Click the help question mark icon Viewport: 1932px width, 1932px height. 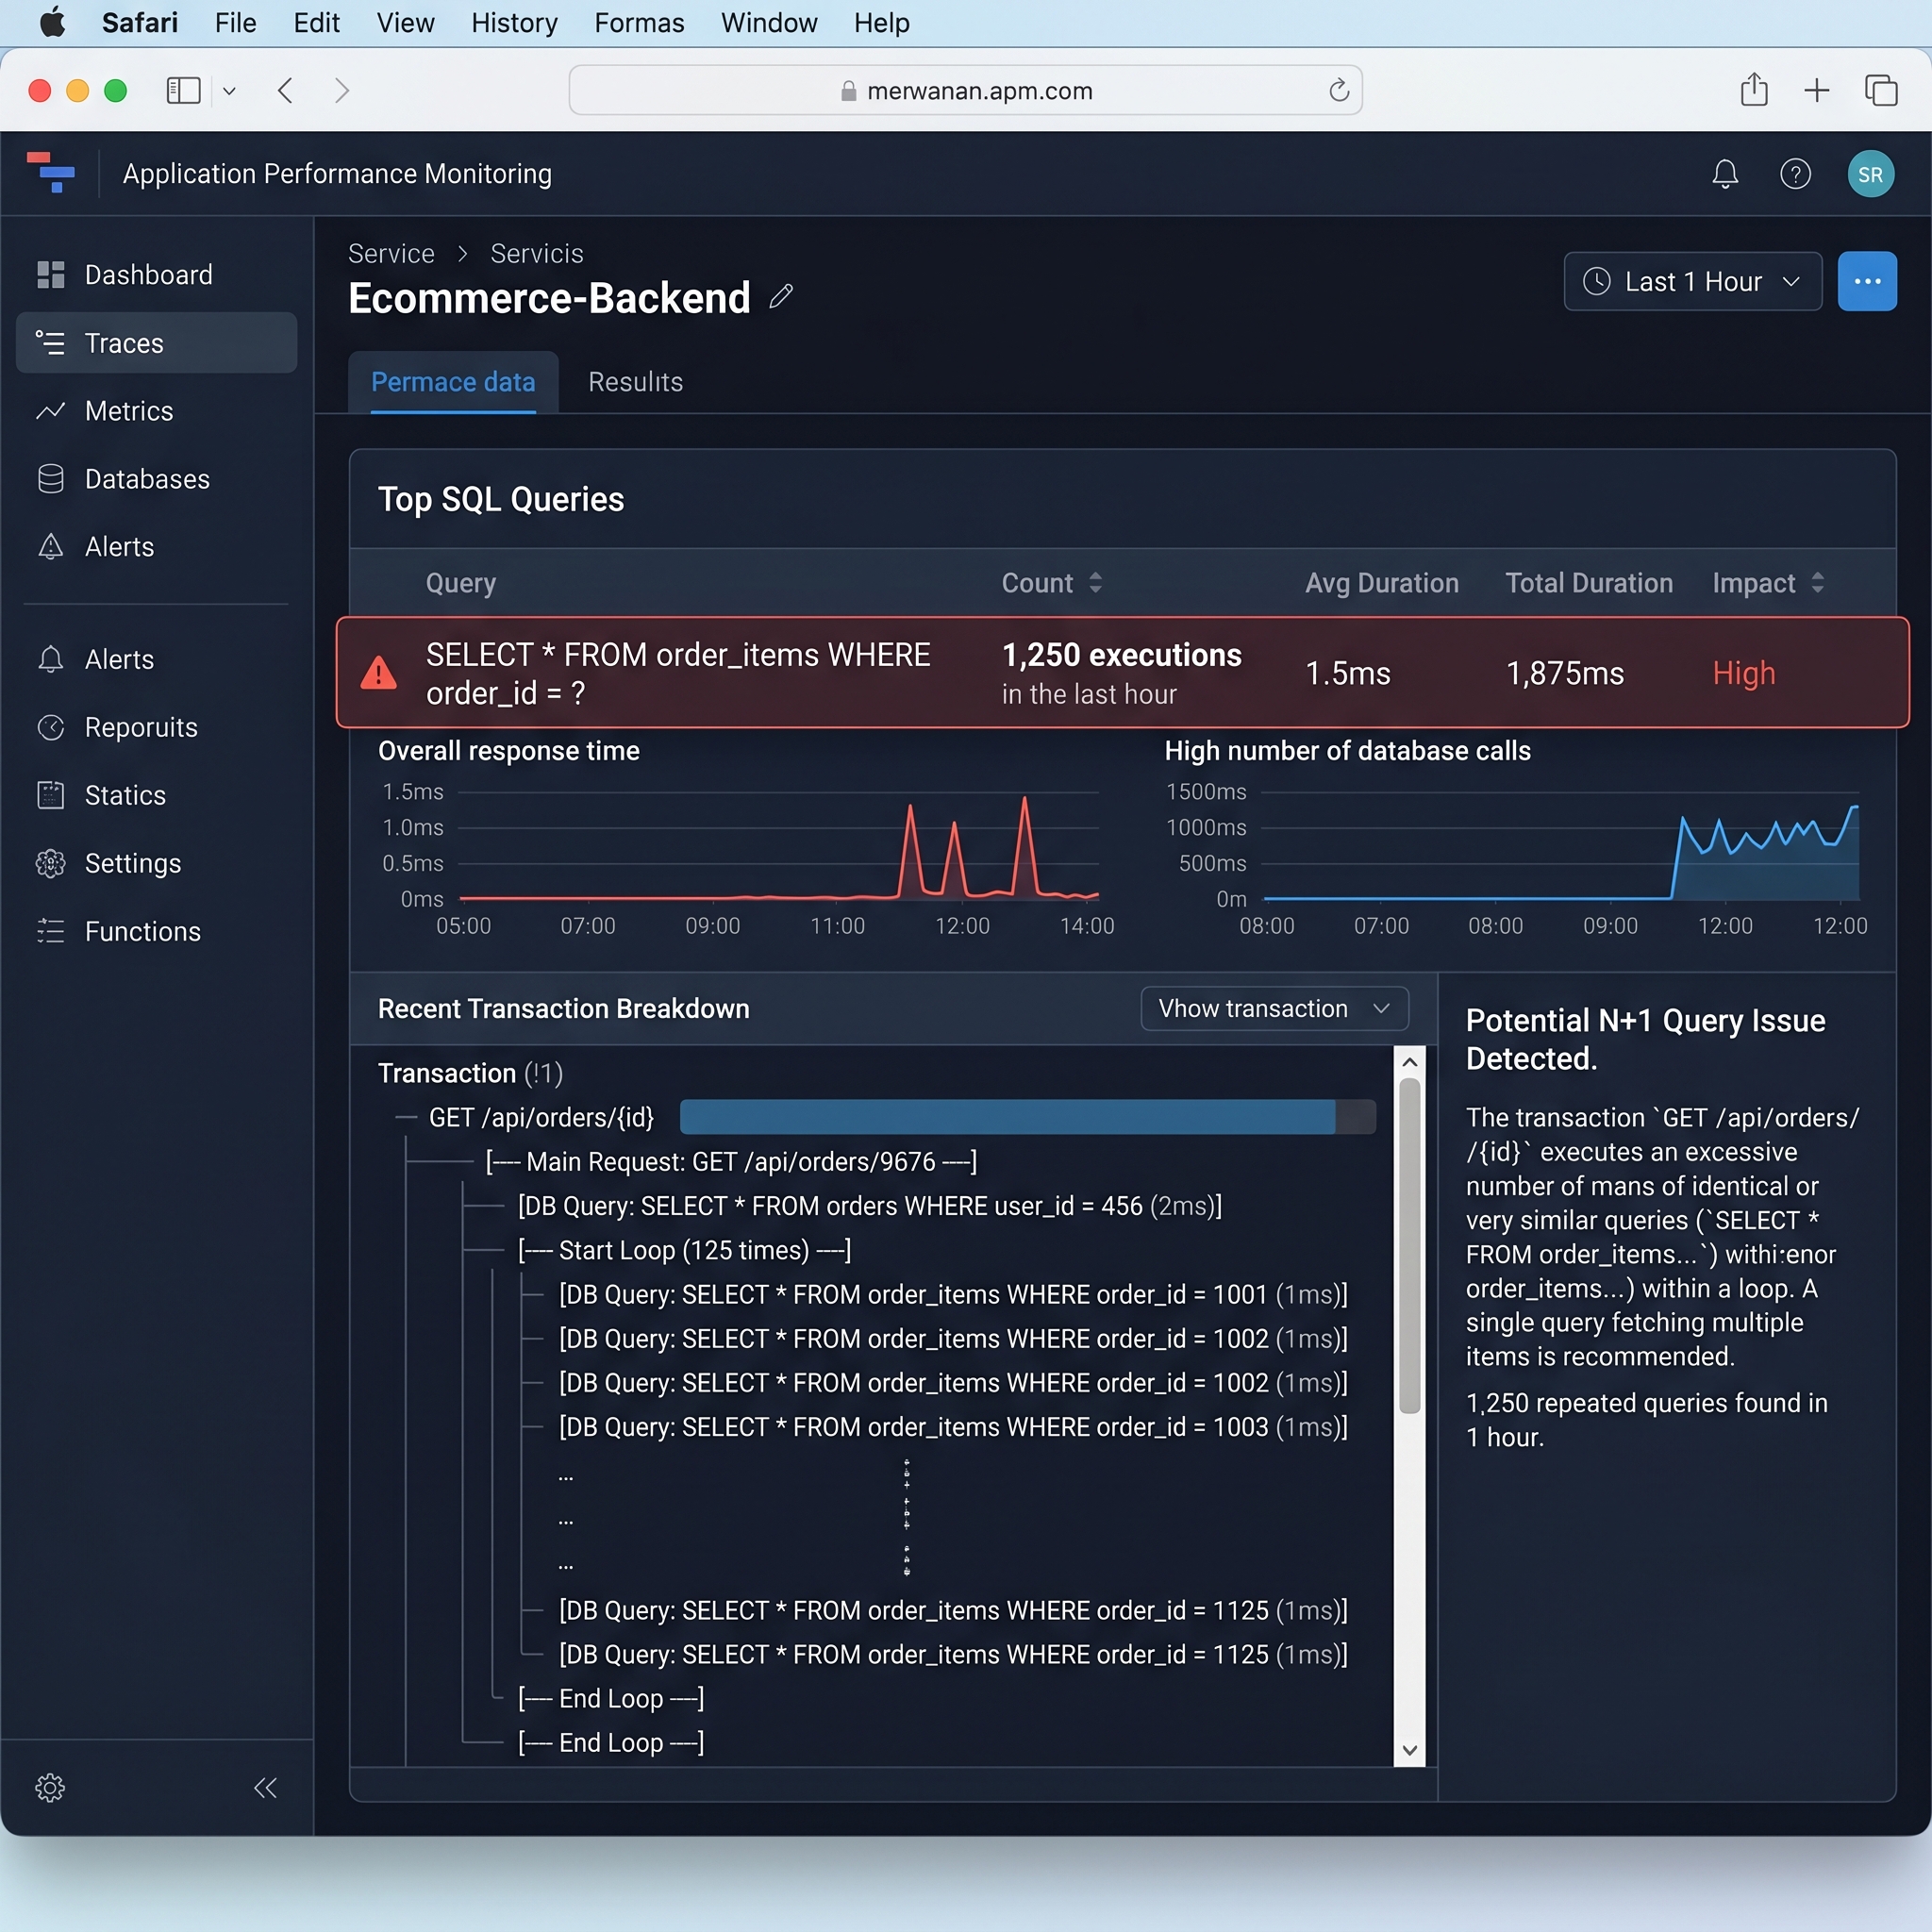(1795, 174)
